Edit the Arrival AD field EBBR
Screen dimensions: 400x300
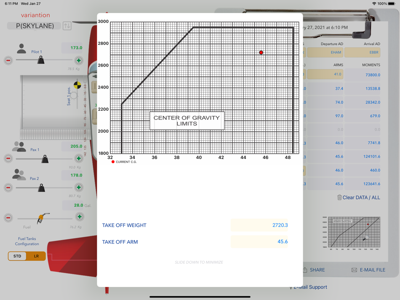(362, 52)
